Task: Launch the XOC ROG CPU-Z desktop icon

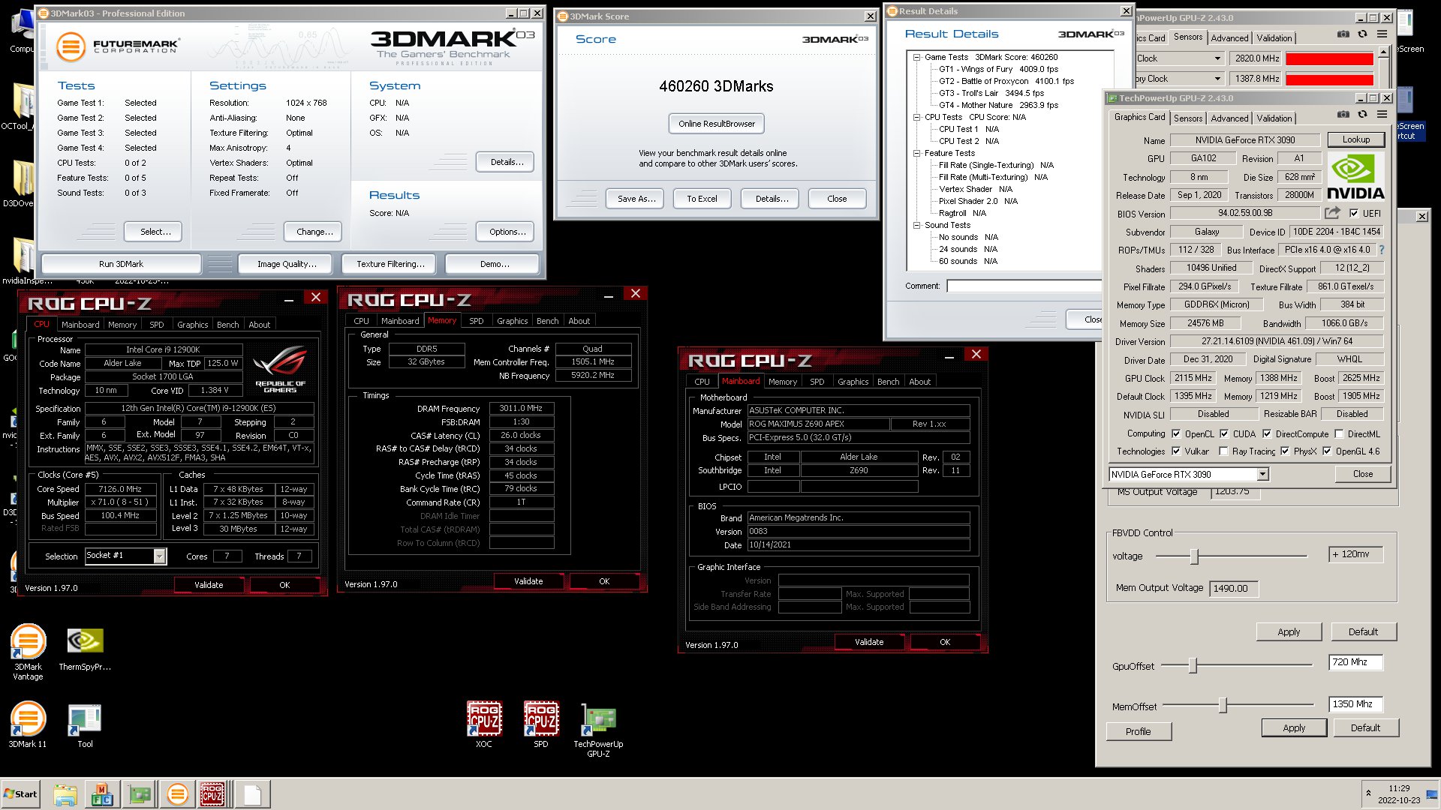Action: click(484, 724)
